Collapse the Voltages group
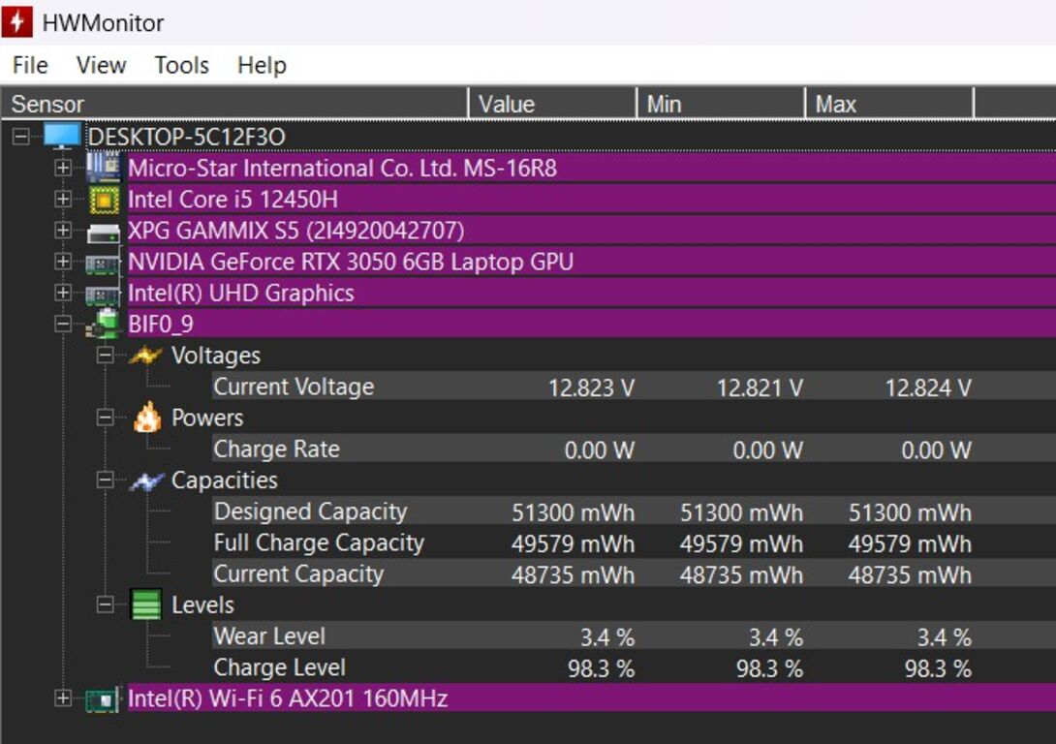The image size is (1056, 744). tap(105, 355)
